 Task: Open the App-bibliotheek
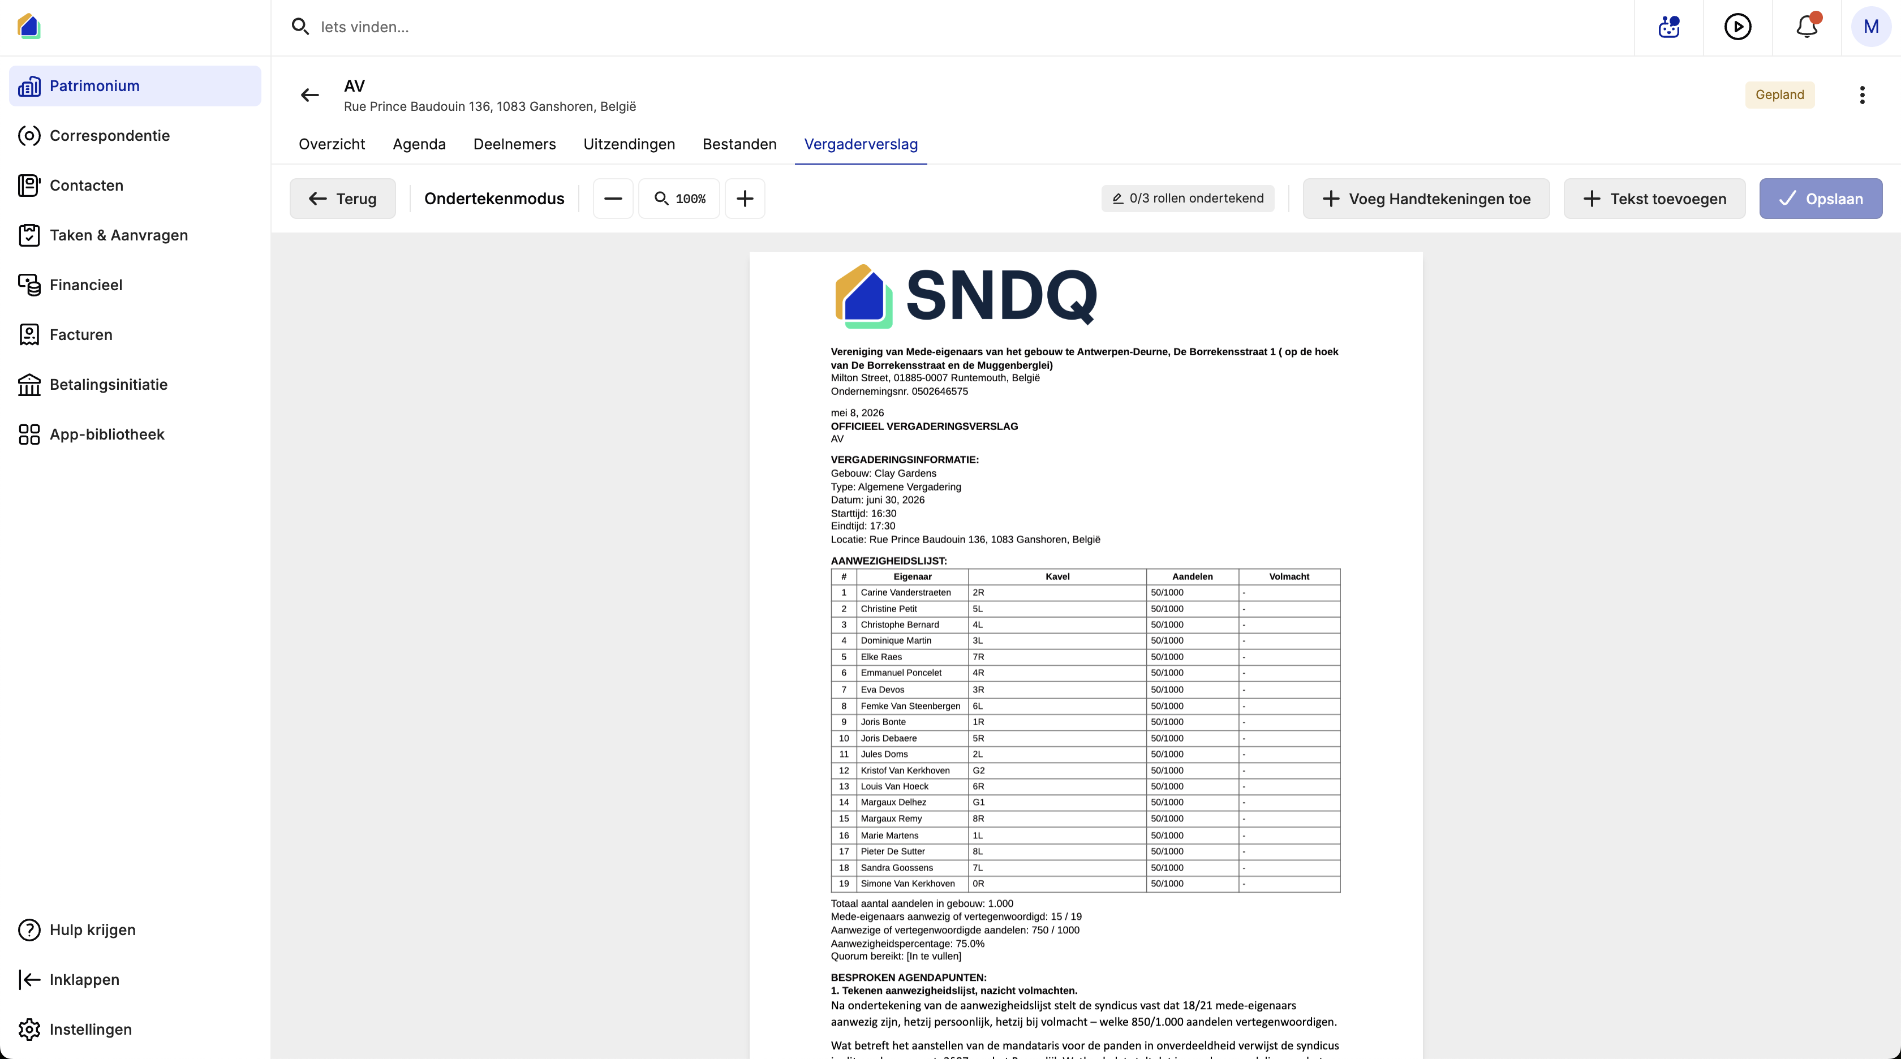point(135,434)
